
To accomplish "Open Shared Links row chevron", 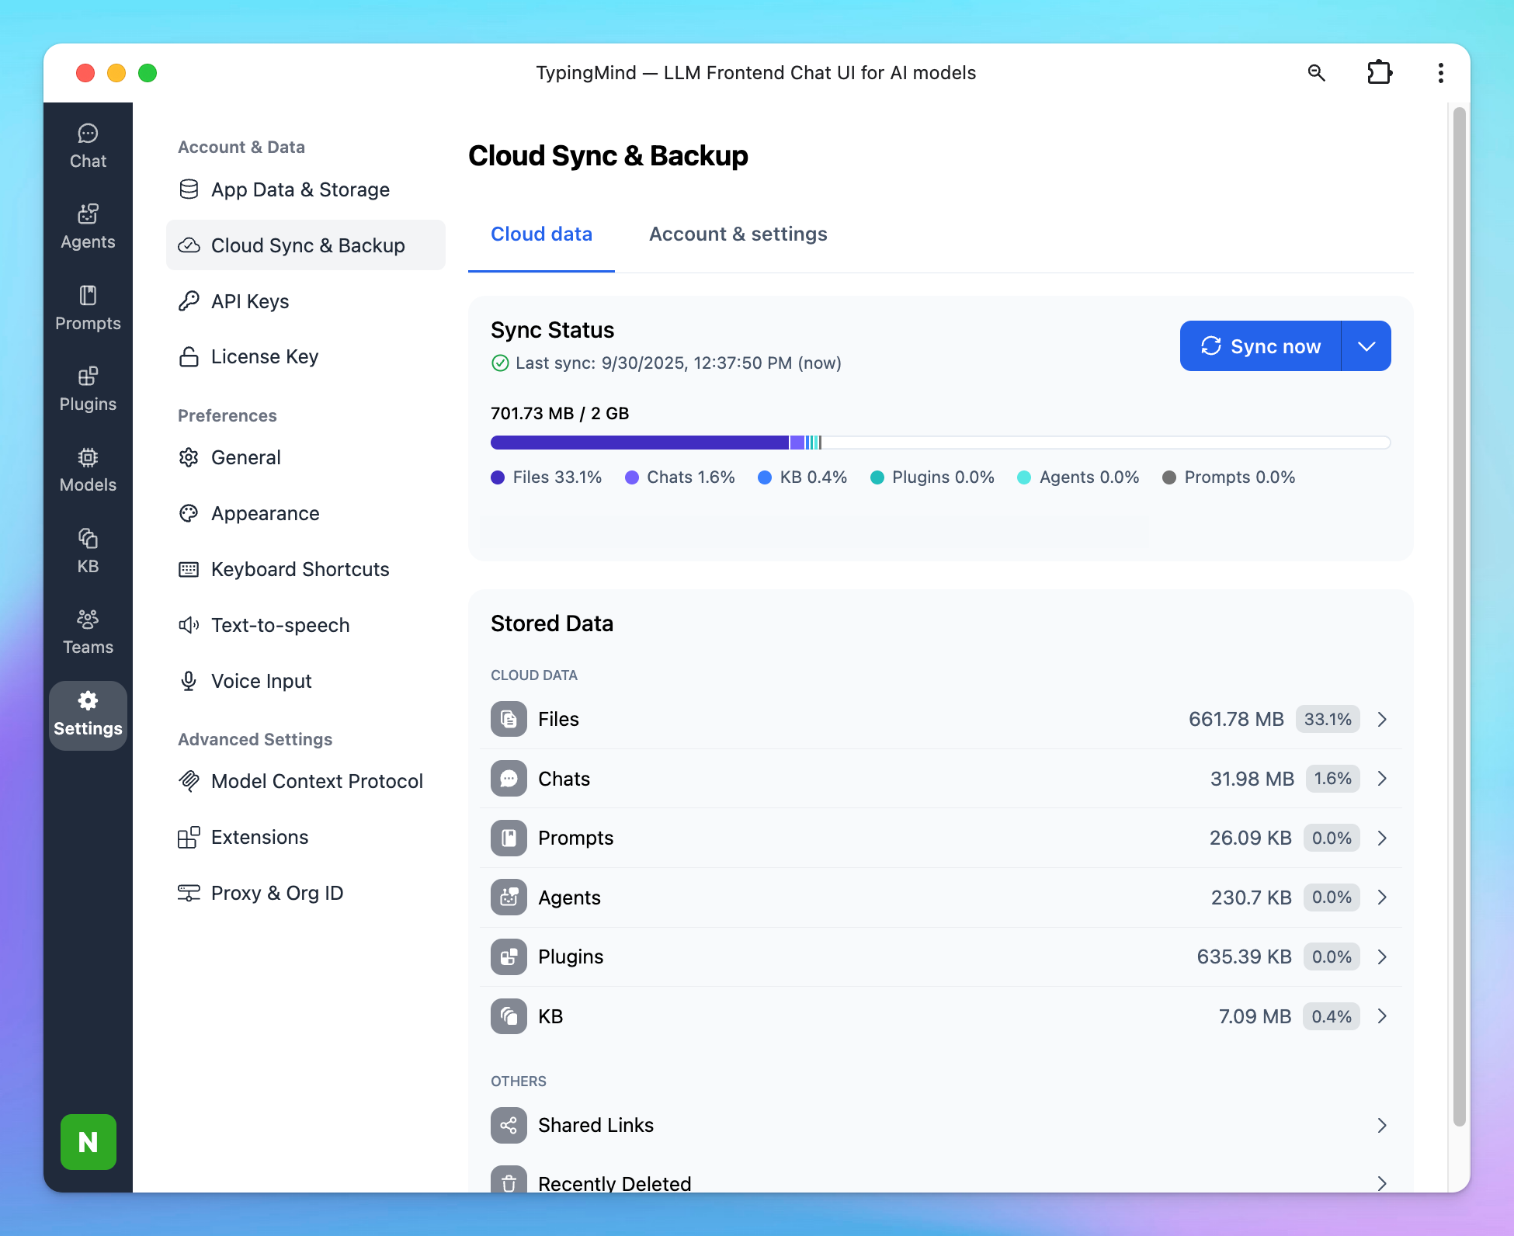I will (1381, 1125).
